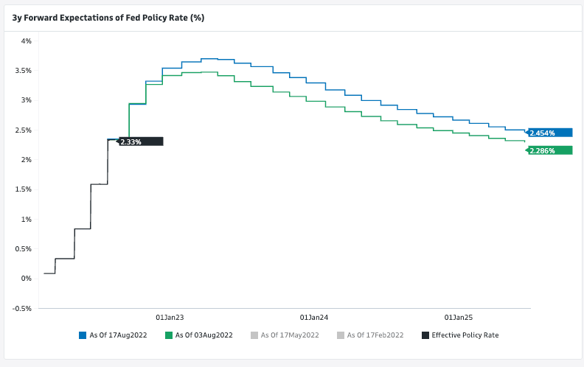Select the 2.33% black data label

(140, 141)
